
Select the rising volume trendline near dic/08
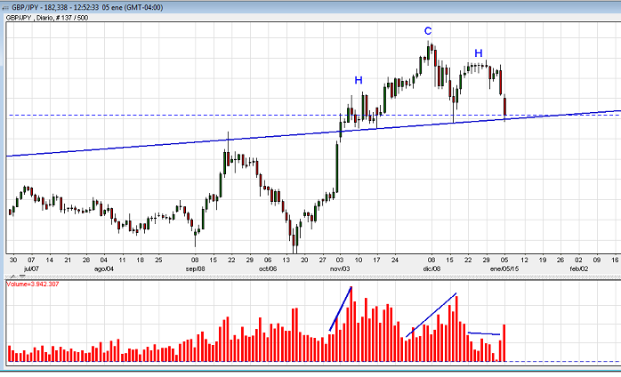pyautogui.click(x=431, y=315)
